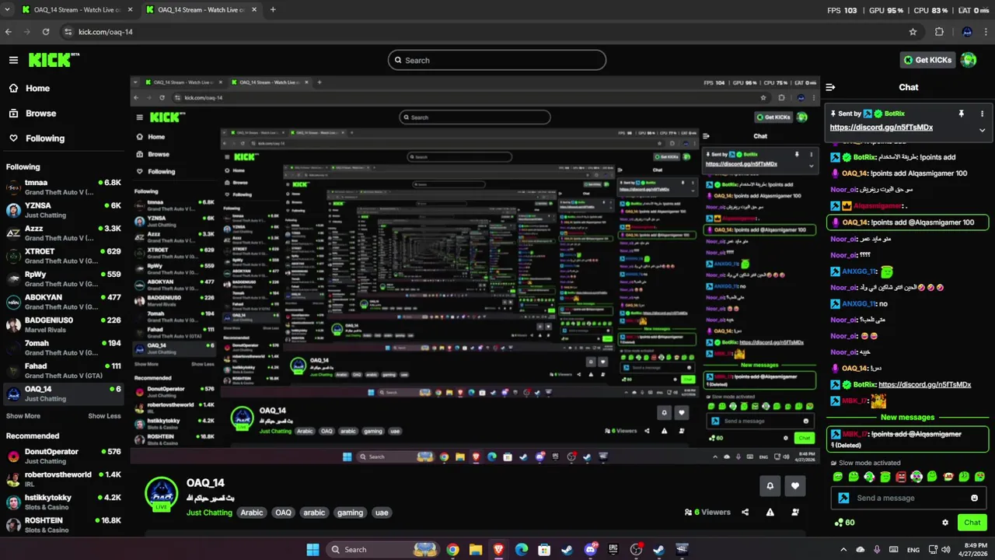
Task: Click the heart follow button for OAQ_14
Action: (794, 486)
